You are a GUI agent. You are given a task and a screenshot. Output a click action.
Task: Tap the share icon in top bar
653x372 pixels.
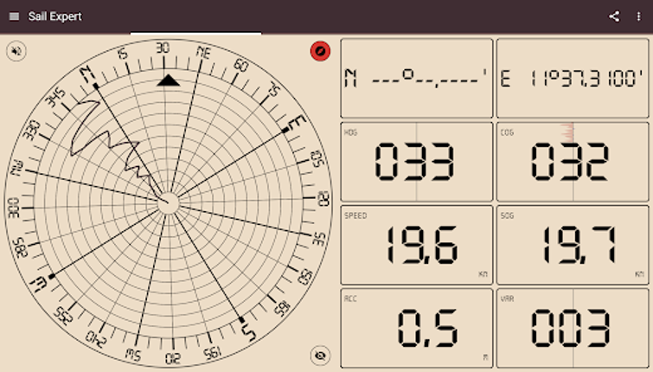(x=614, y=16)
